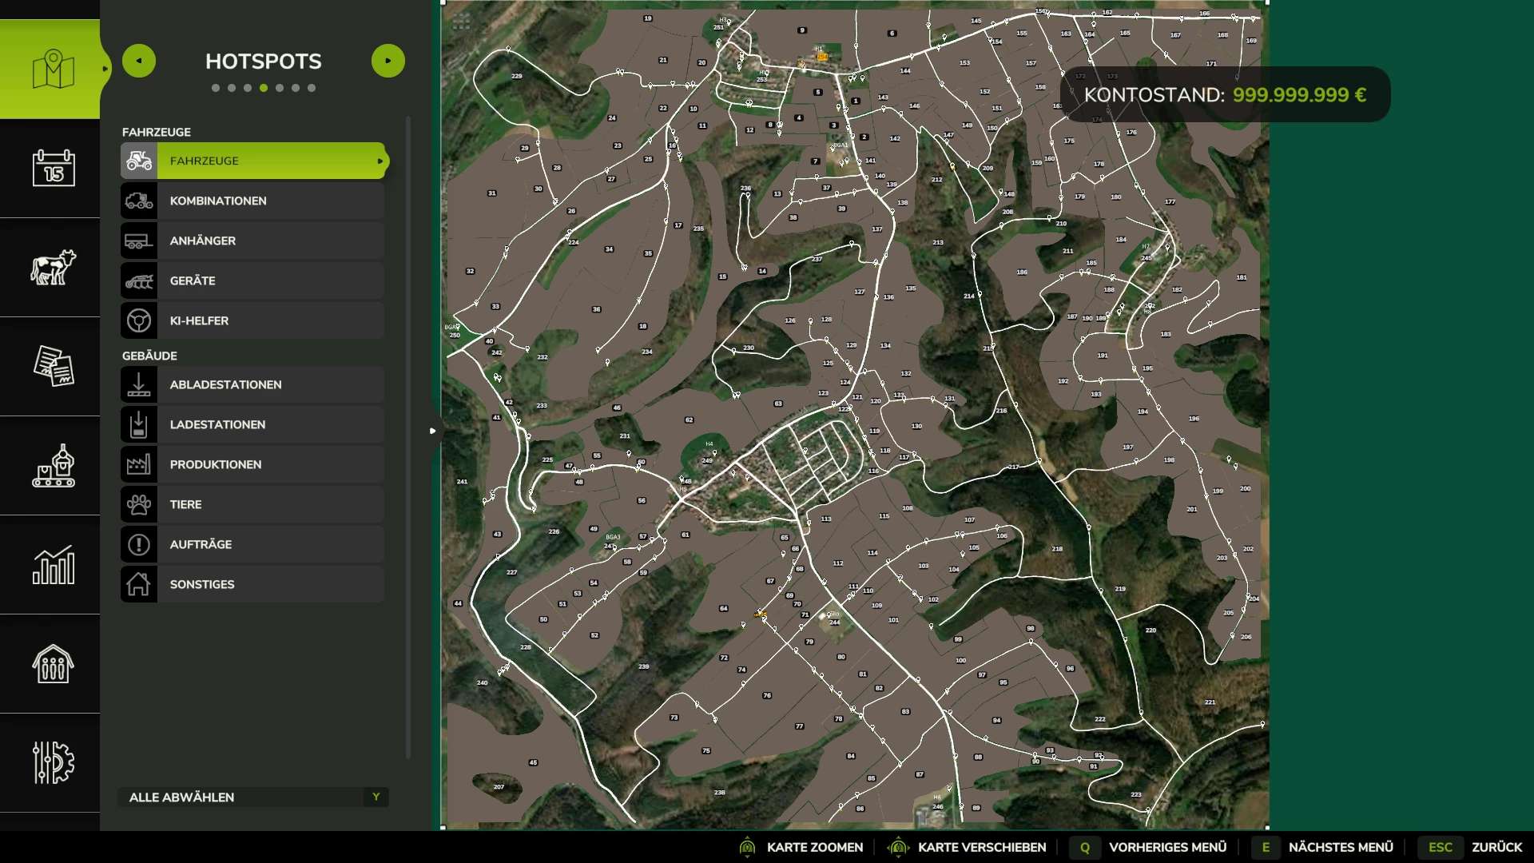Select the map overview sidebar icon
The width and height of the screenshot is (1534, 863).
point(53,70)
